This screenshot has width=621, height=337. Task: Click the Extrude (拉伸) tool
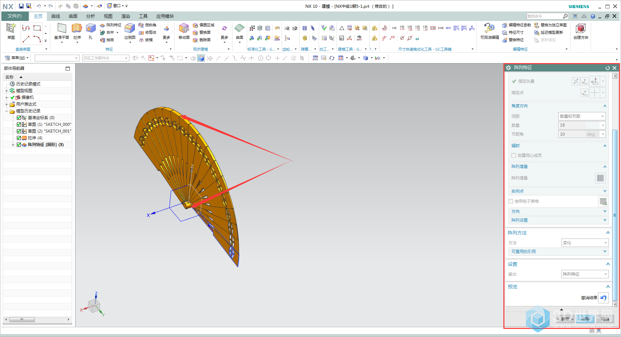[77, 31]
